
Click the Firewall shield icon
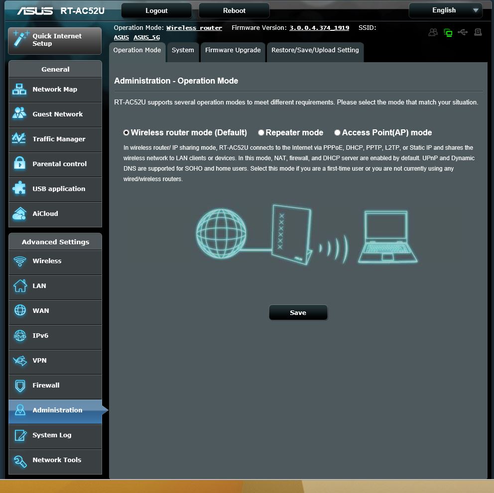point(20,386)
